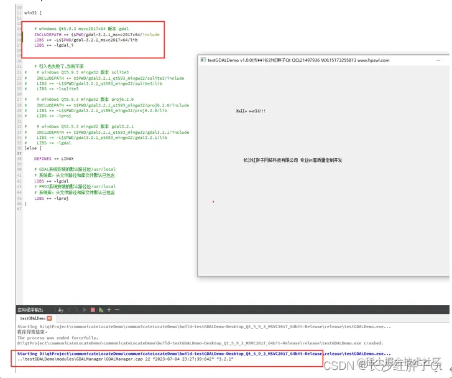This screenshot has height=378, width=452.
Task: Click the 'LIBS += -lproj' line at line 45
Action: (52, 199)
